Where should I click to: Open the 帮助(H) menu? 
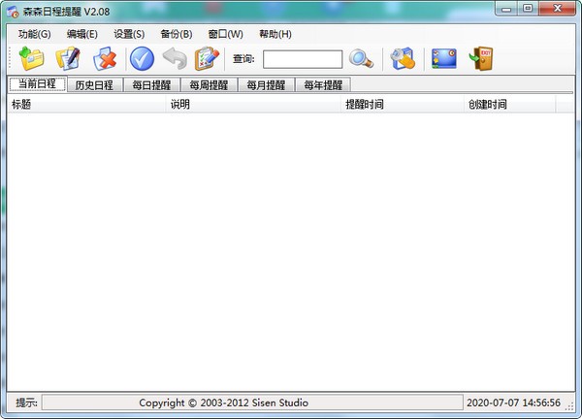(275, 34)
